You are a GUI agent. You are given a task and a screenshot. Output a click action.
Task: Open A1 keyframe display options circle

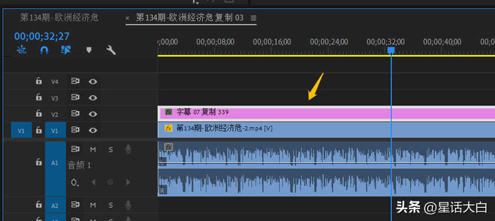tap(75, 182)
